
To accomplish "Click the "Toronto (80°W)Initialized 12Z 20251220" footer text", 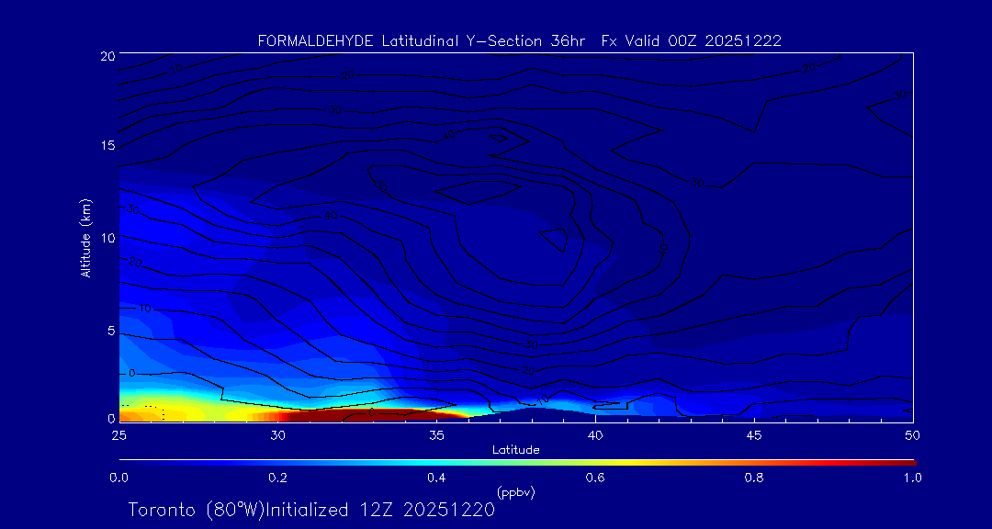I will [311, 510].
